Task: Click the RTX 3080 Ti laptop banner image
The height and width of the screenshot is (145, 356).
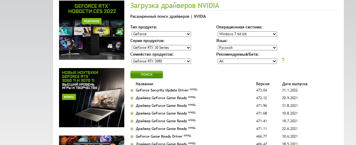Action: click(92, 98)
